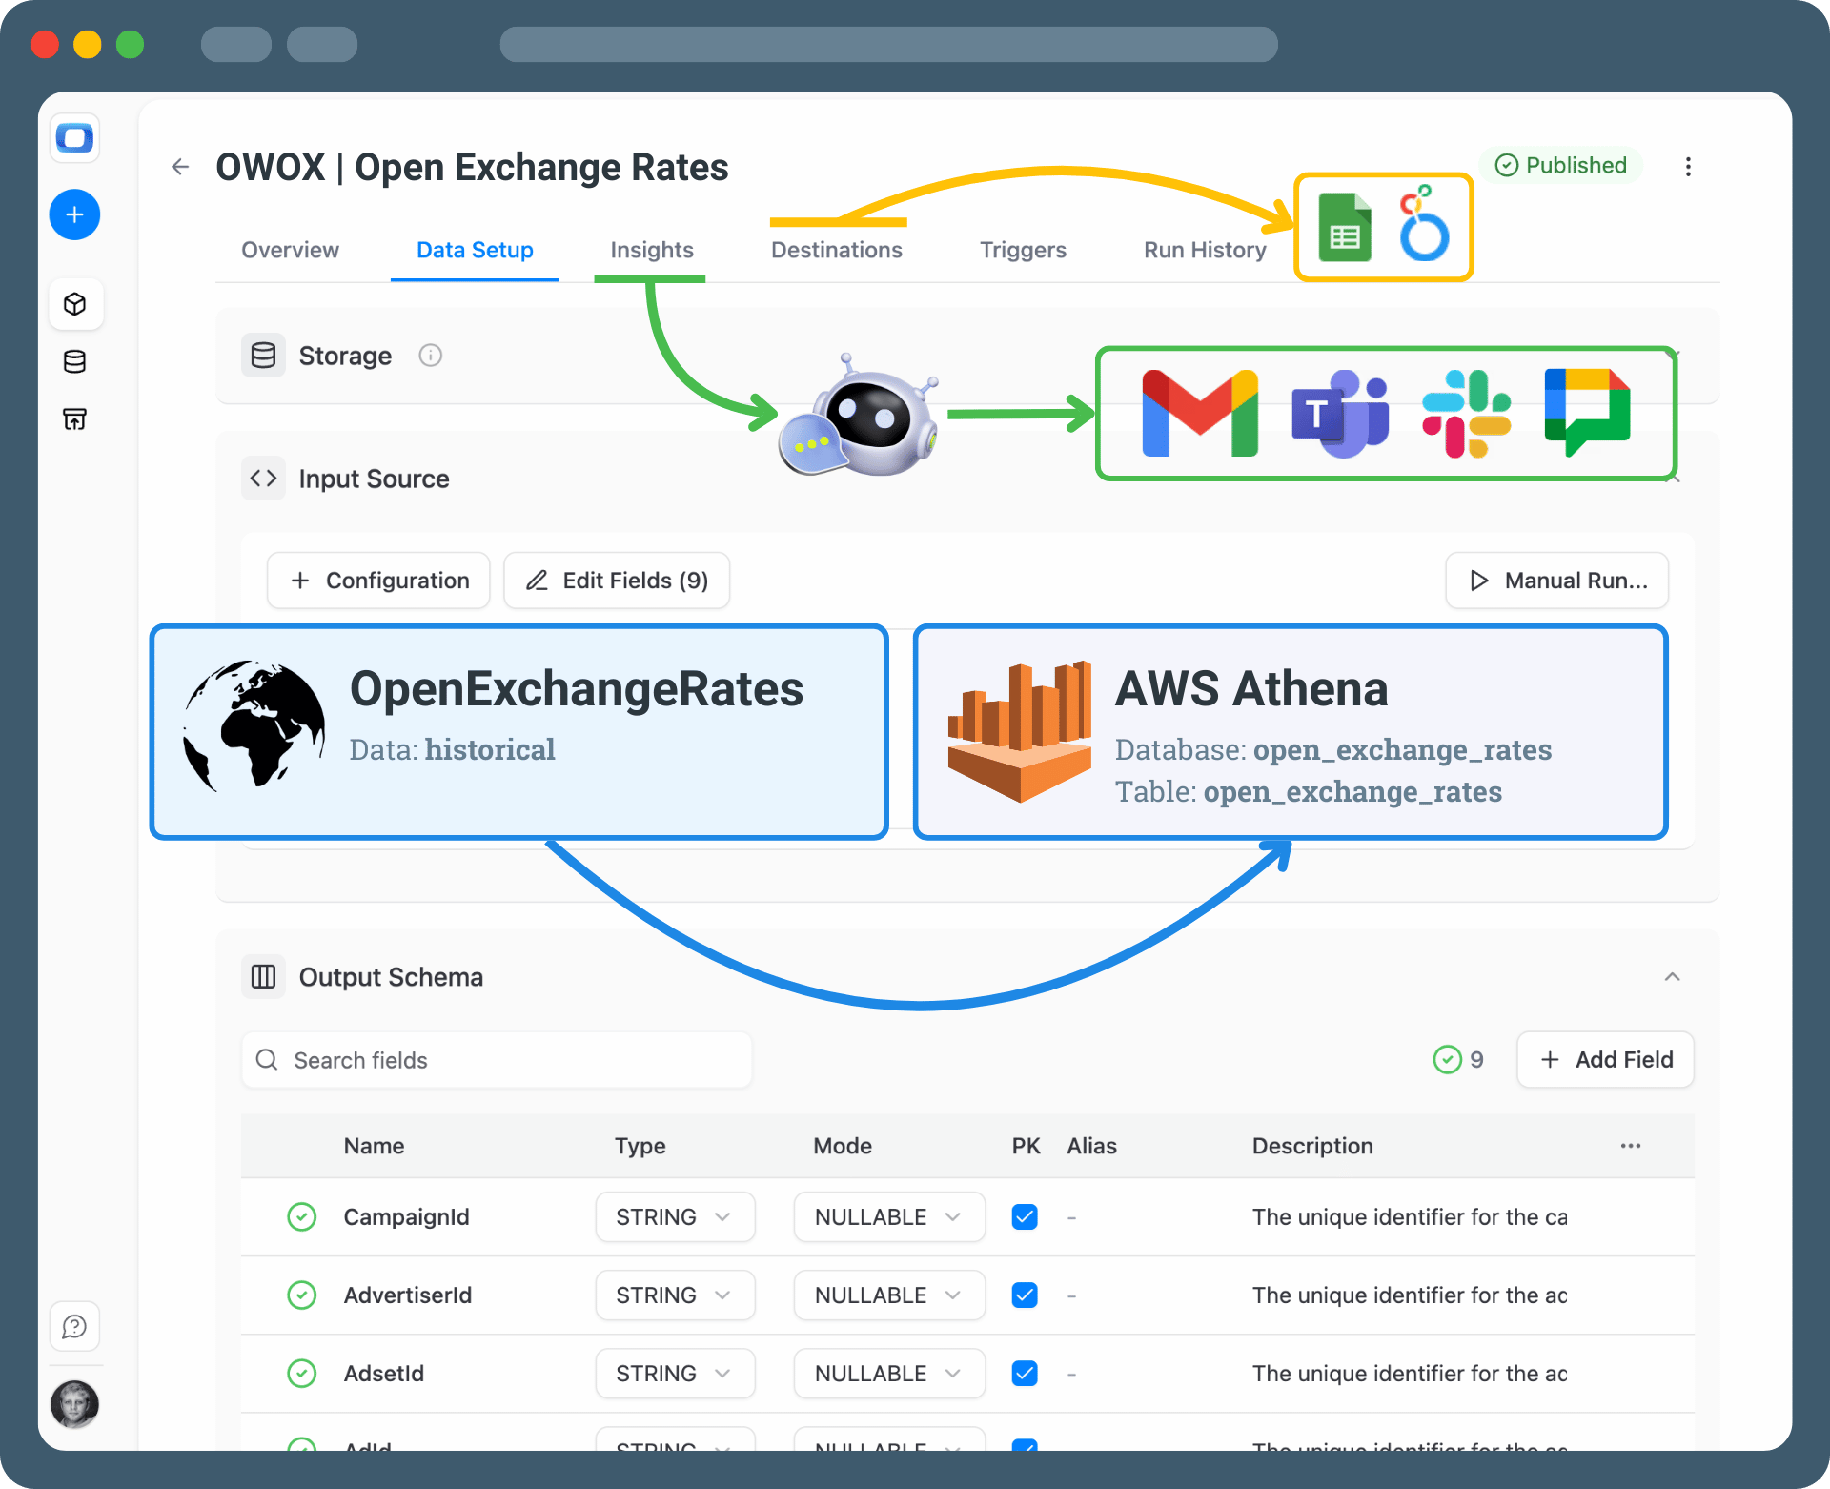
Task: Open the three-dot more options menu
Action: pyautogui.click(x=1688, y=167)
